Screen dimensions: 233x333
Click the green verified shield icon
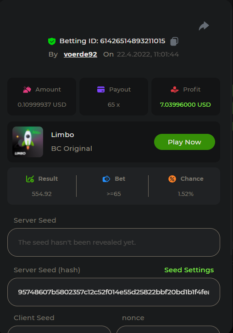52,41
